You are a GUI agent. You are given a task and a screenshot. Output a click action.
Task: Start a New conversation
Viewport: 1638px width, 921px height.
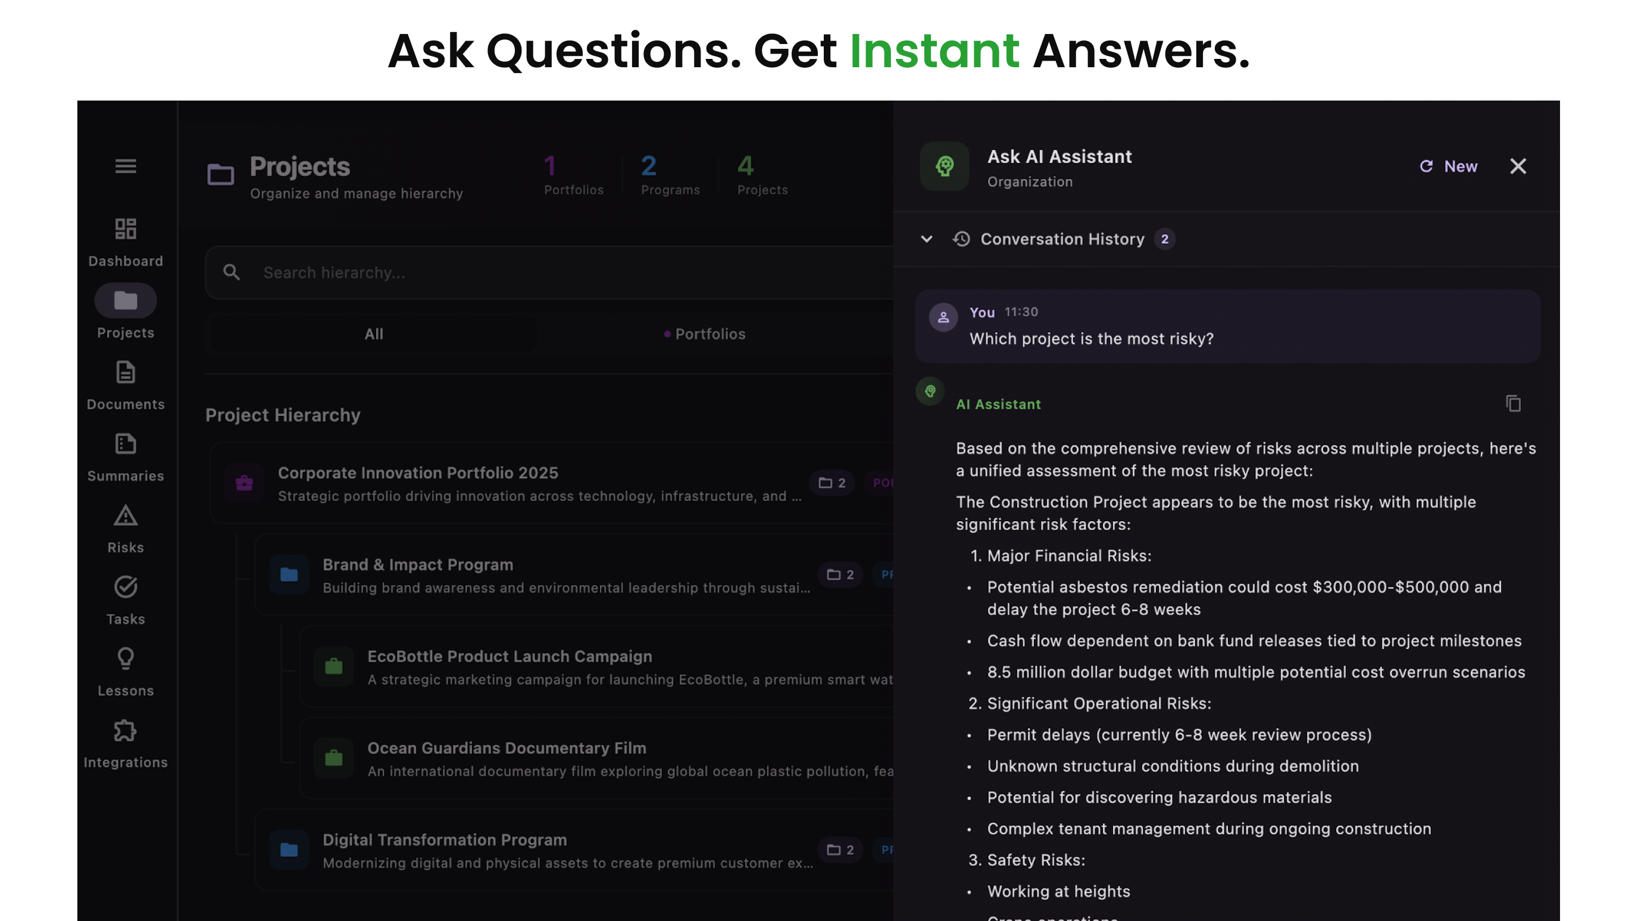click(1449, 166)
